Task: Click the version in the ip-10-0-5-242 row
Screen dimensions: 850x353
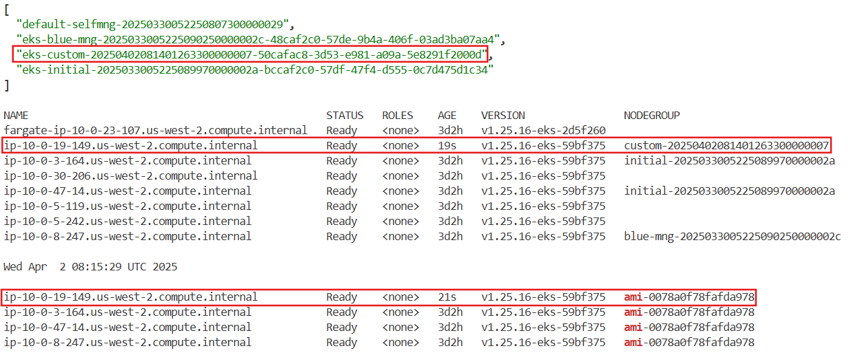Action: pos(543,222)
